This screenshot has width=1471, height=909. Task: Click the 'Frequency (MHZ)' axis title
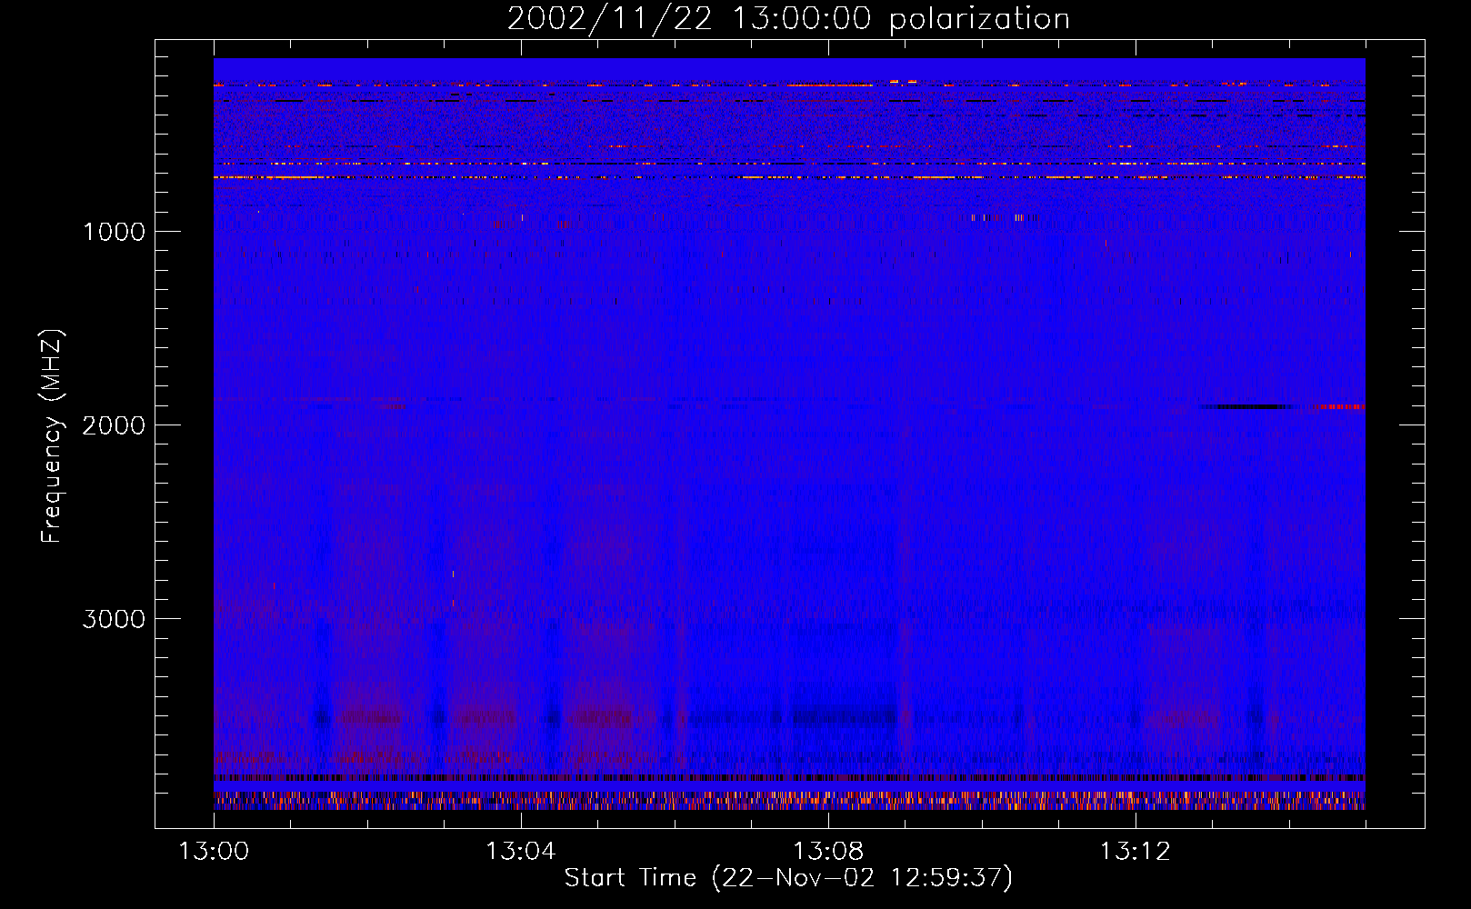(52, 436)
